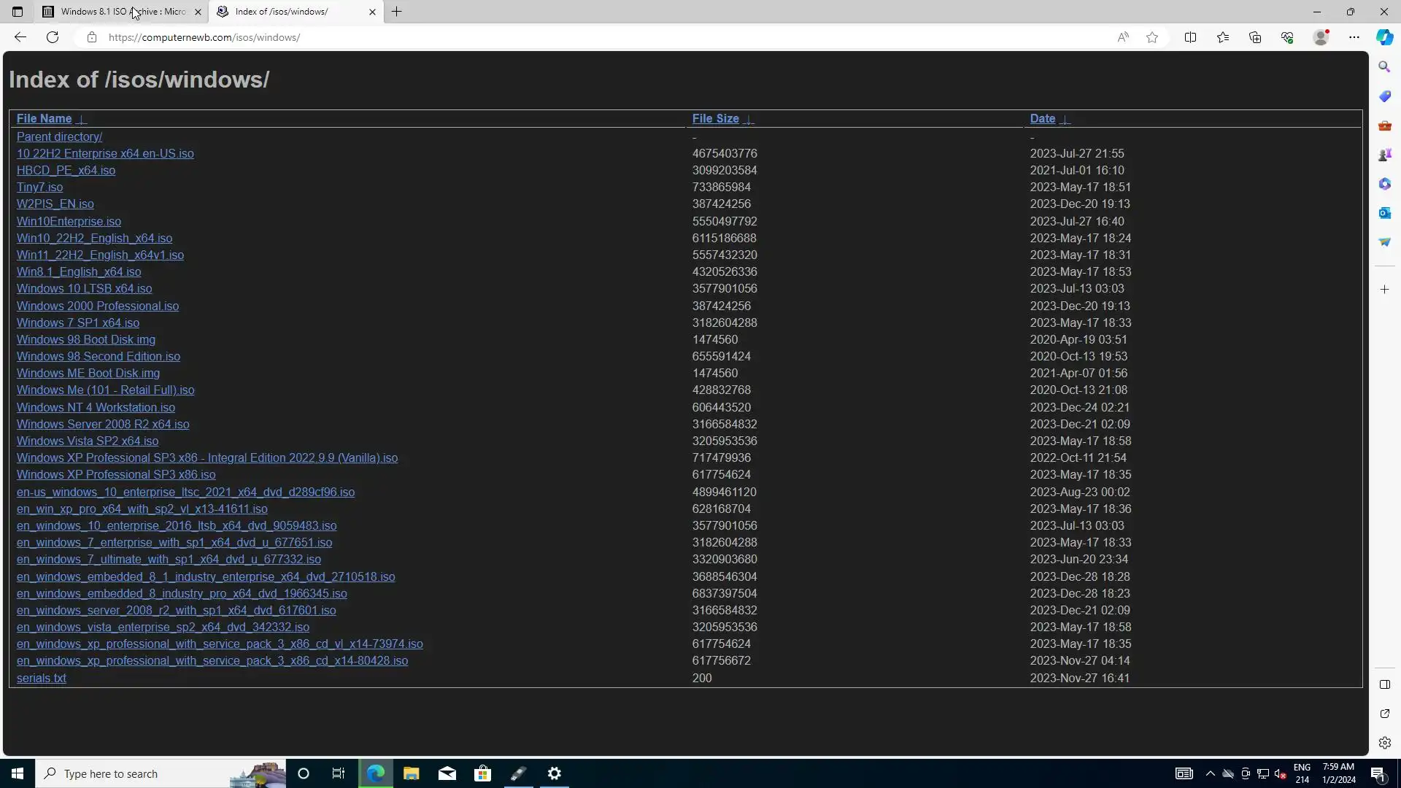Open the Collections toolbar icon
The image size is (1401, 788).
coord(1255,37)
